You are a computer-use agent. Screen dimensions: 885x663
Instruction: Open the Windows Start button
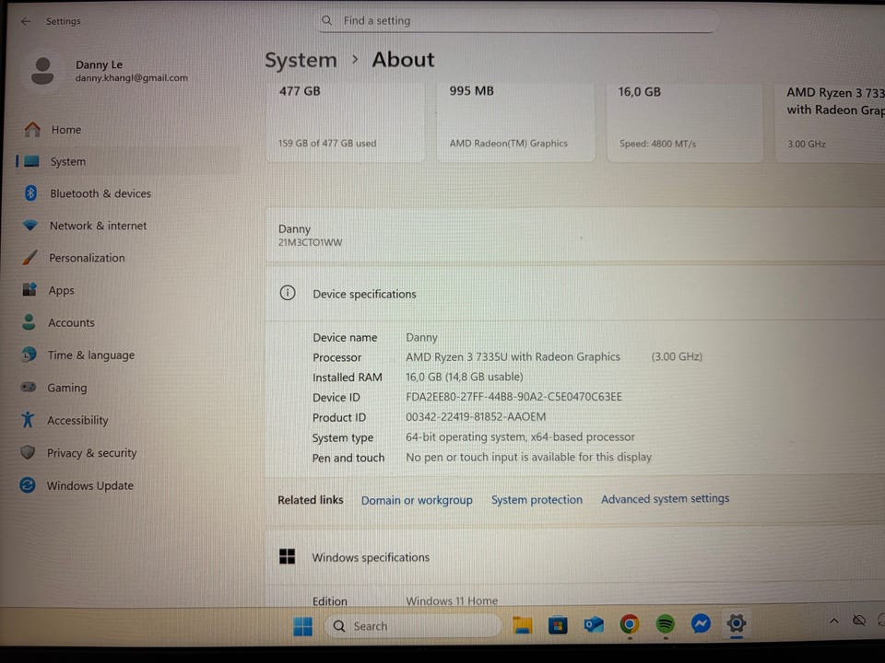coord(303,626)
